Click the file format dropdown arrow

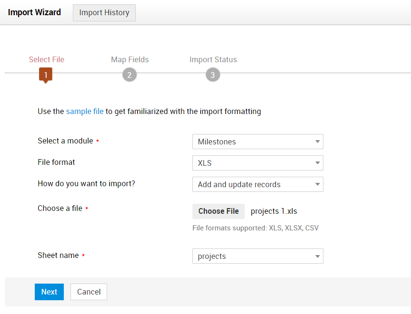tap(317, 163)
